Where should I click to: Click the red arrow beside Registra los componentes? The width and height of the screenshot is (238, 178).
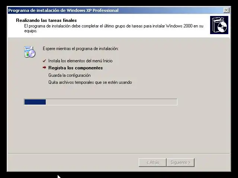(44, 67)
